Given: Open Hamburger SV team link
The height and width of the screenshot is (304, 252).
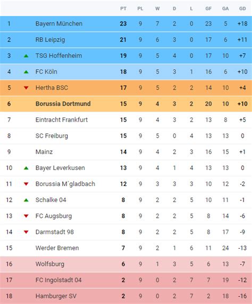Looking at the screenshot, I should (56, 296).
